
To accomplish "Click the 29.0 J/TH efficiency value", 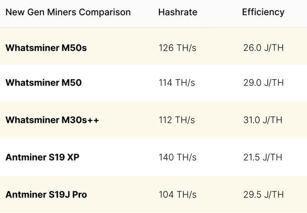I will click(263, 83).
